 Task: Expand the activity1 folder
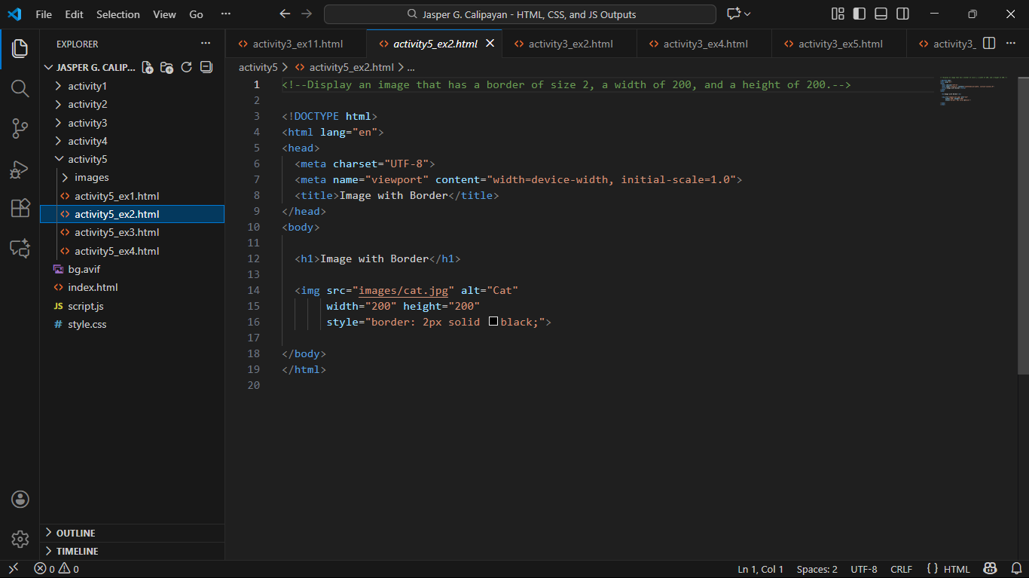(x=87, y=86)
